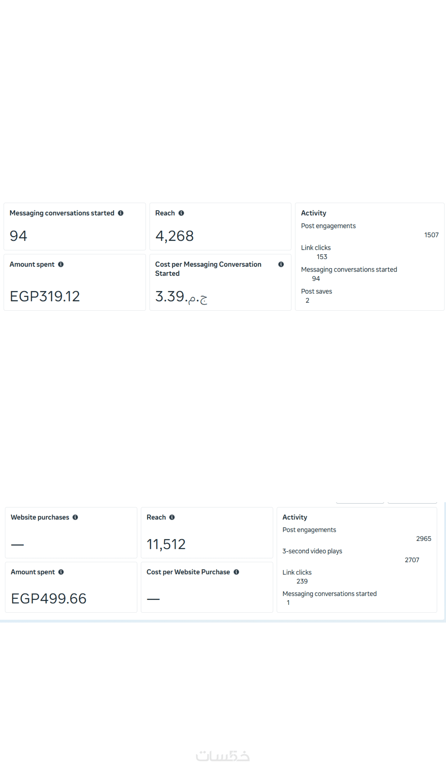Image resolution: width=446 pixels, height=777 pixels.
Task: Click the 2965 post engagements count
Action: pos(423,539)
